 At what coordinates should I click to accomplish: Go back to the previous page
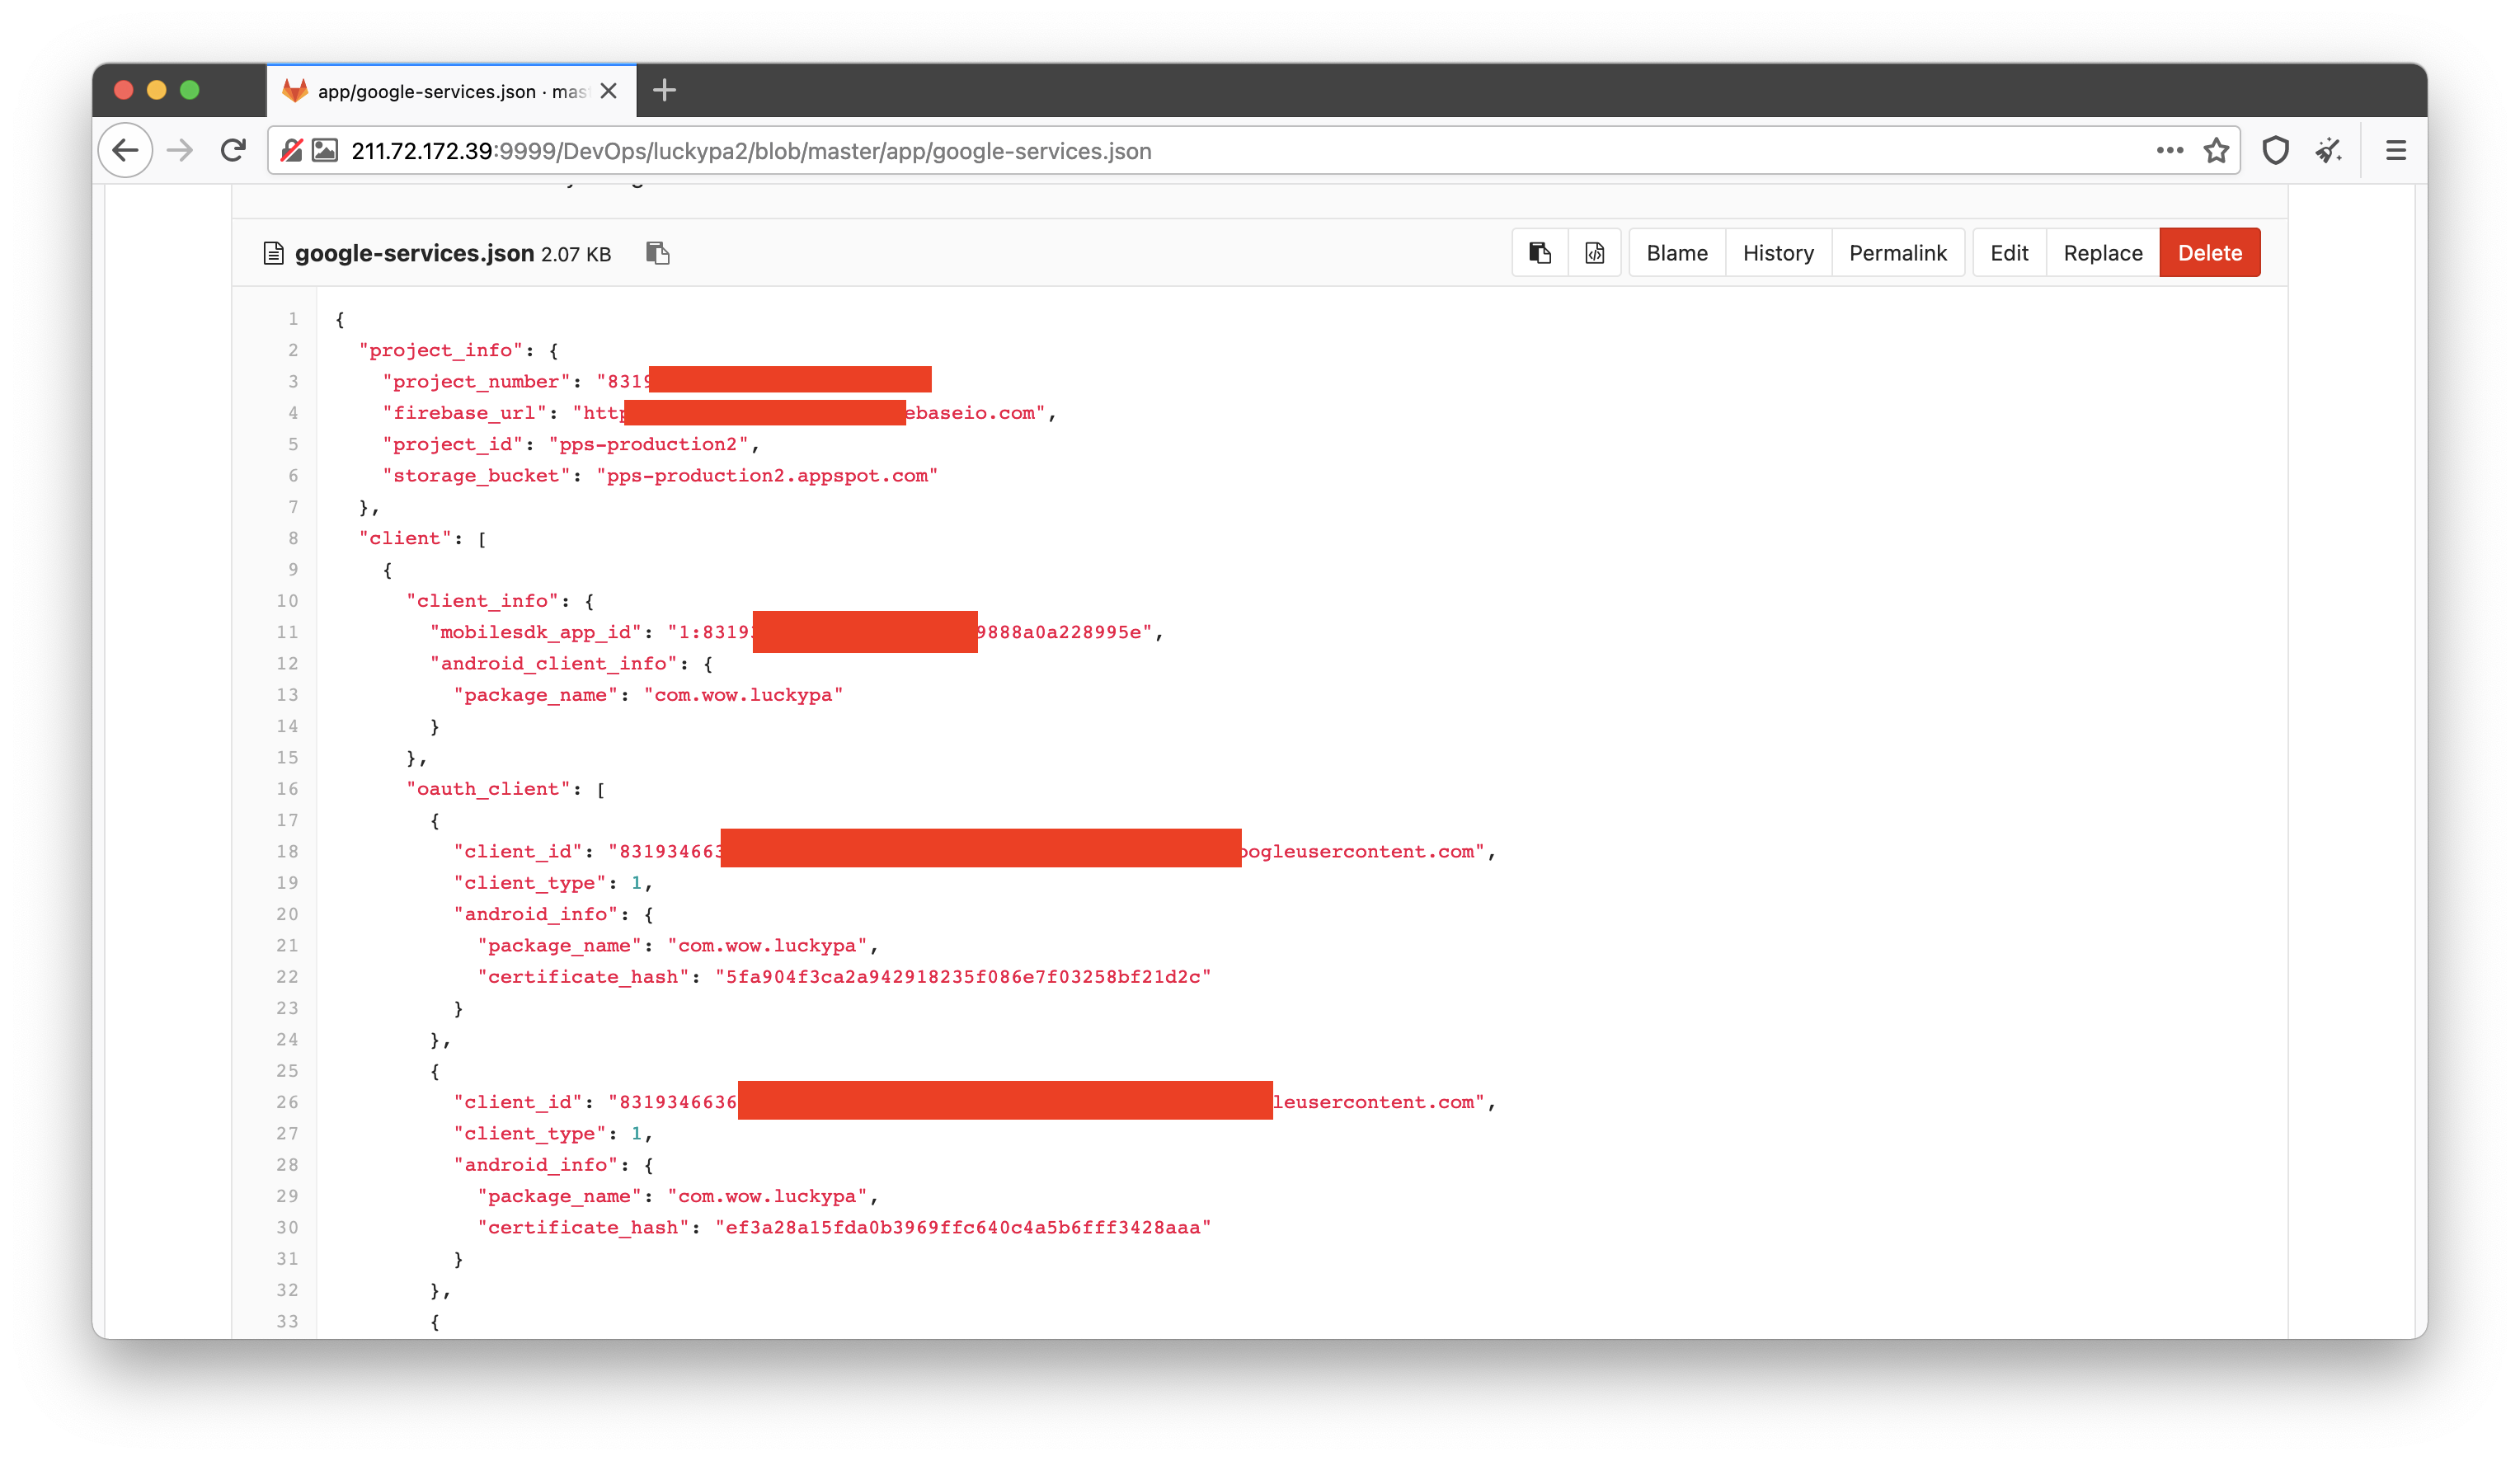tap(125, 151)
